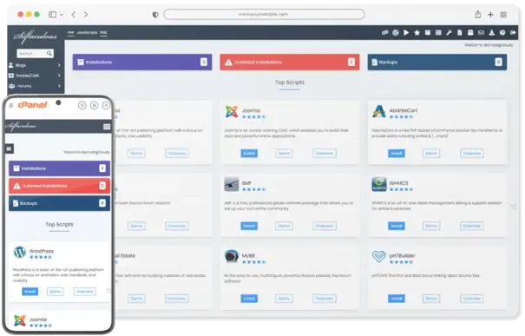Screen dimensions: 525x336
Task: Click the Softaculous sidebar search field
Action: coord(36,53)
